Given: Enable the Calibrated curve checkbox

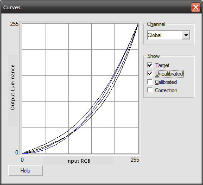Looking at the screenshot, I should (x=150, y=82).
